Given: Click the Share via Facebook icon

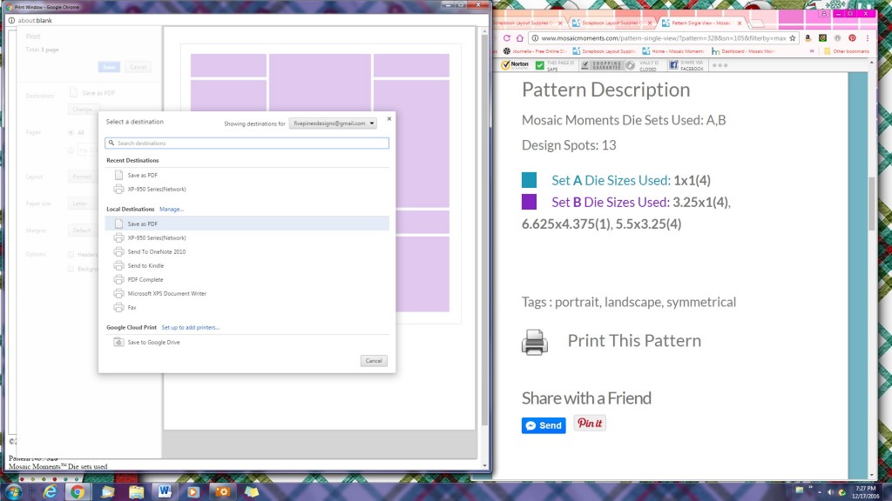Looking at the screenshot, I should [673, 65].
